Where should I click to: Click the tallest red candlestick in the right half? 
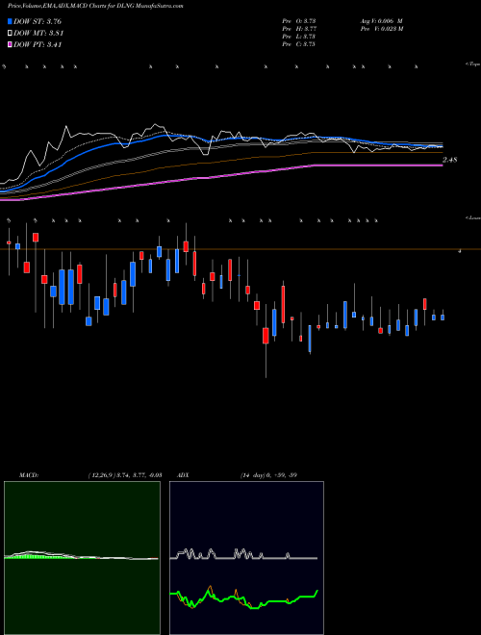point(283,305)
